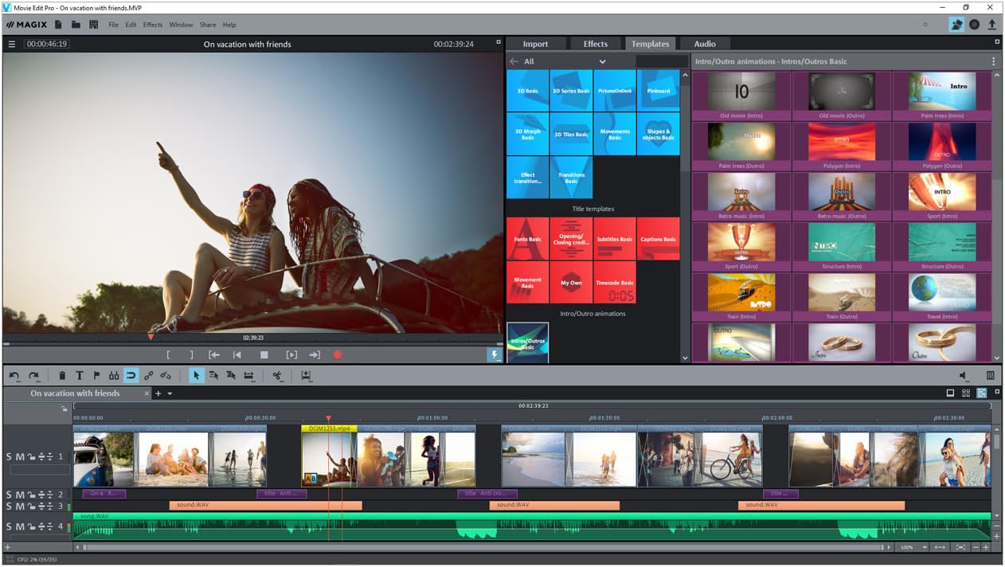Set a chapter marker with flag icon

97,375
